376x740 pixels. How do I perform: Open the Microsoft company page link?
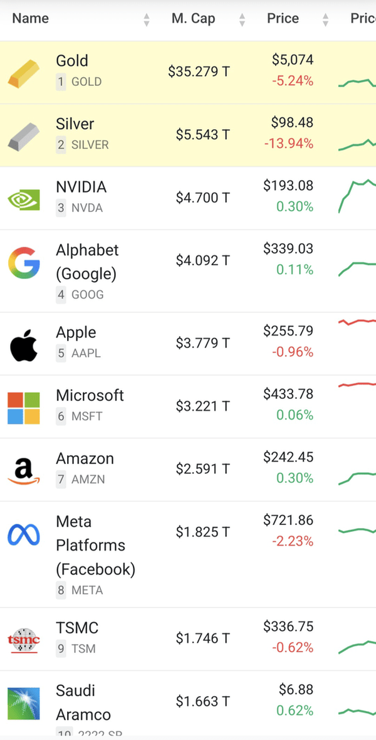click(x=90, y=396)
